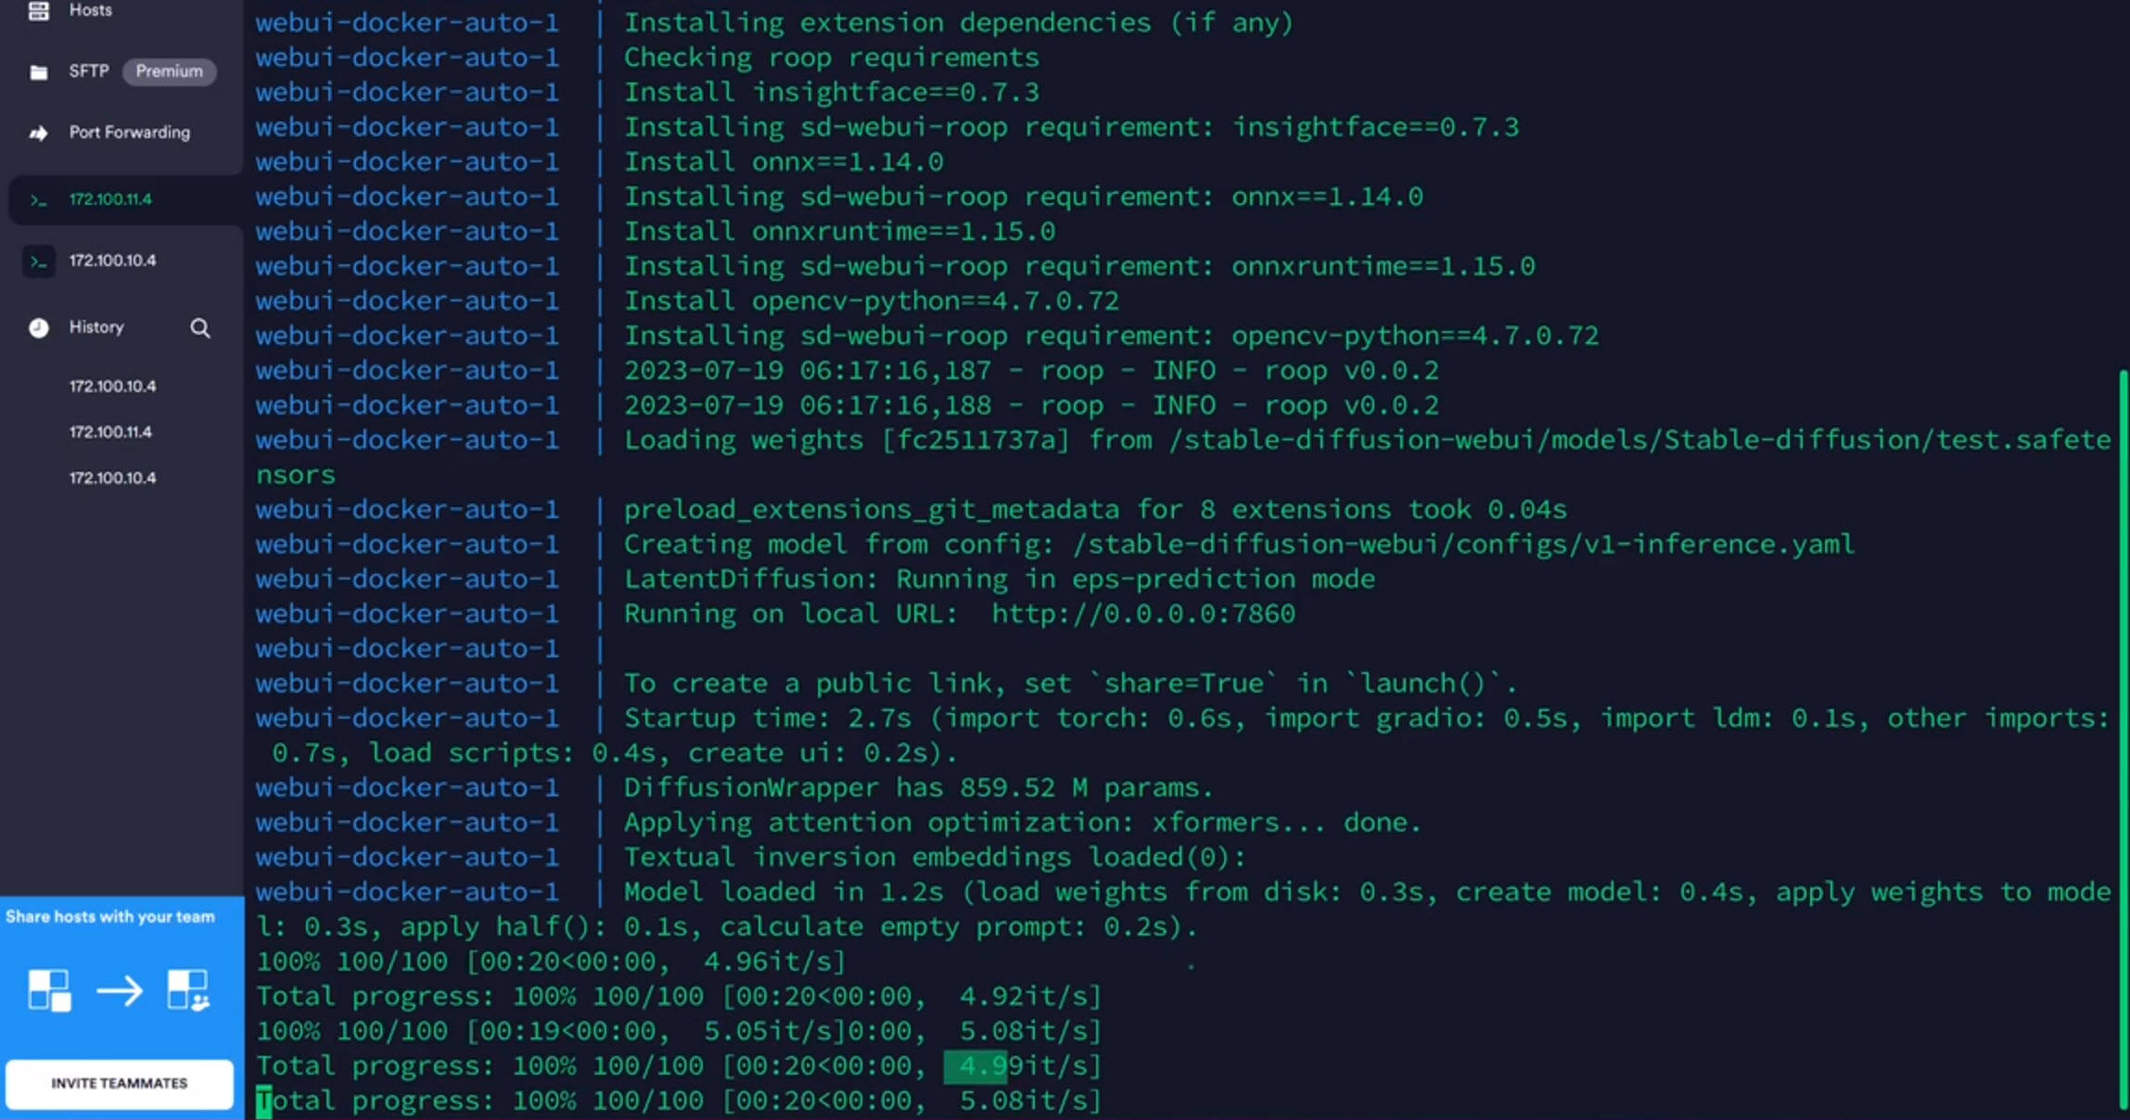Open the History entry 172.100.11.4
Viewport: 2130px width, 1120px height.
coord(110,432)
